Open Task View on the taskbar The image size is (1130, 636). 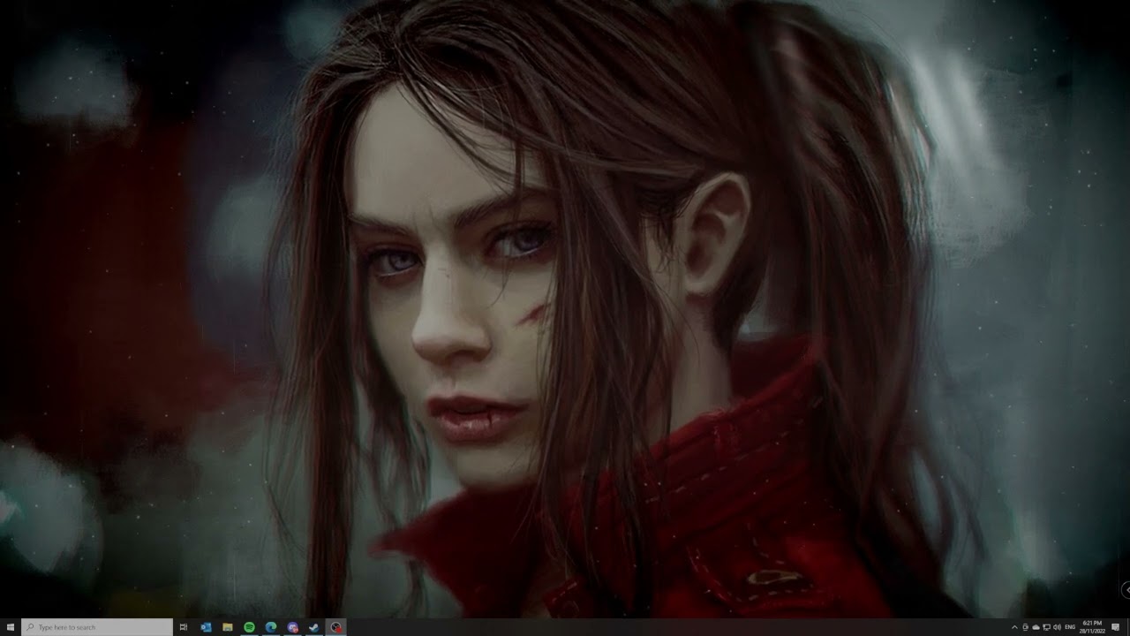pyautogui.click(x=184, y=627)
